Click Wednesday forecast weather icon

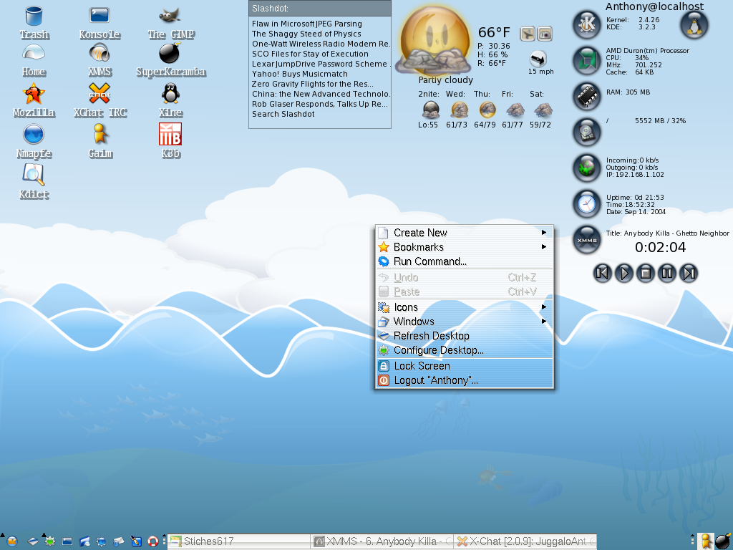(459, 110)
